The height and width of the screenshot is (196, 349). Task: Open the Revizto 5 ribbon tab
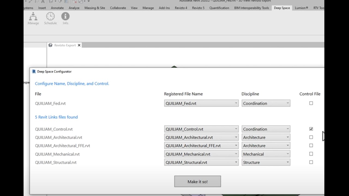198,8
